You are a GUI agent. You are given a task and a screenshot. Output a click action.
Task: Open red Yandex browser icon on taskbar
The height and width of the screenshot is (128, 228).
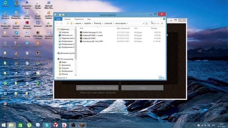coord(56,125)
